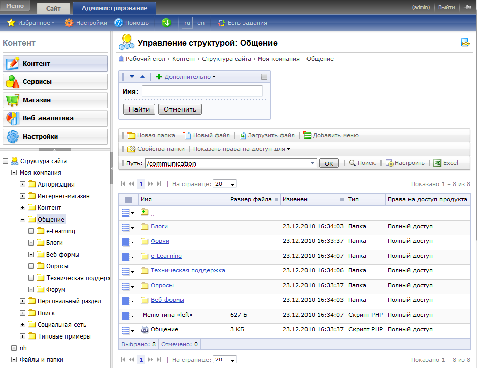The height and width of the screenshot is (368, 477).
Task: Click the Отменить button
Action: click(x=180, y=109)
